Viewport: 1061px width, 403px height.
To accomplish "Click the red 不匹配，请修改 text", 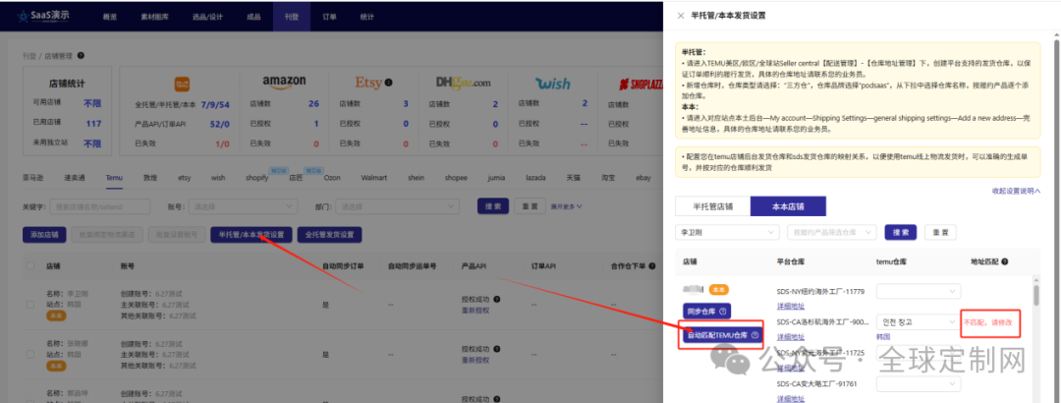I will click(988, 322).
